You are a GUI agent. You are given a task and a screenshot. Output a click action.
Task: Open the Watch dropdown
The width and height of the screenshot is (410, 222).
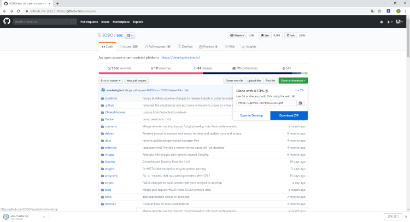pos(237,36)
